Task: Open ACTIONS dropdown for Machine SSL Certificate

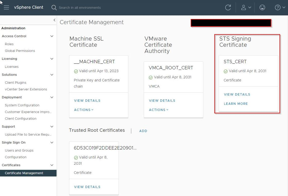Action: [84, 110]
